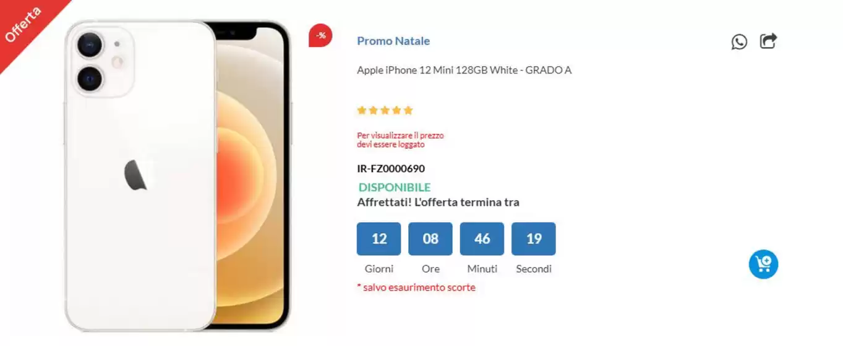Open the white iPhone back image
The height and width of the screenshot is (346, 843).
(140, 176)
